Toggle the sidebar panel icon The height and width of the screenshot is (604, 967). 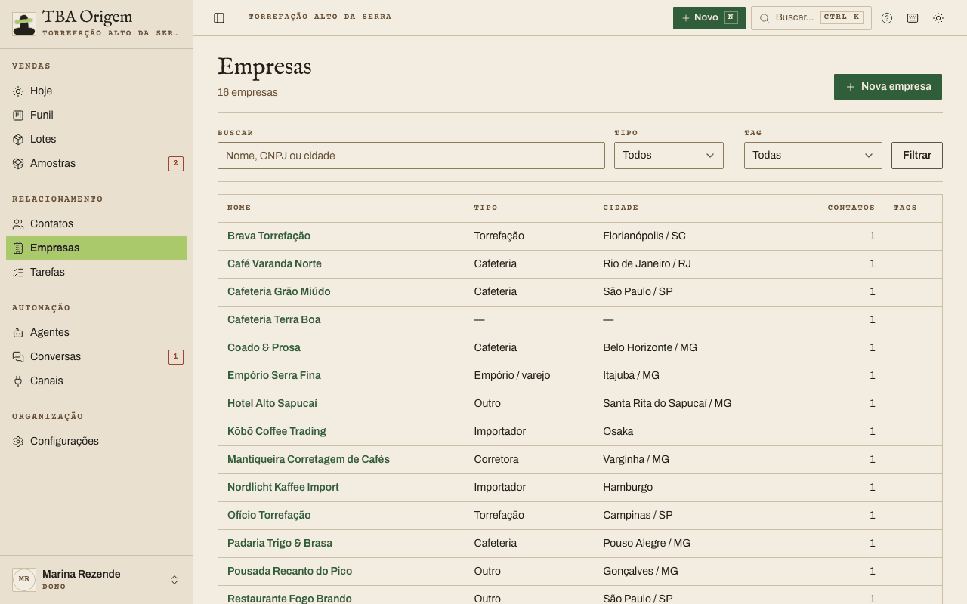pyautogui.click(x=219, y=18)
